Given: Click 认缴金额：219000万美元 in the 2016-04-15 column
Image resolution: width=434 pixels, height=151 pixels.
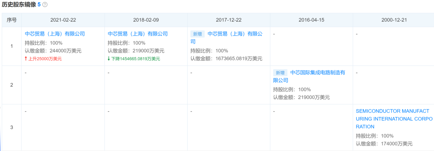Looking at the screenshot, I should (301, 97).
